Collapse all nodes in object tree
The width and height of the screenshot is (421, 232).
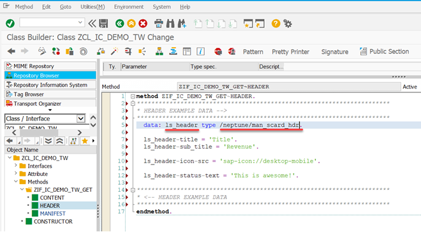tap(59, 141)
